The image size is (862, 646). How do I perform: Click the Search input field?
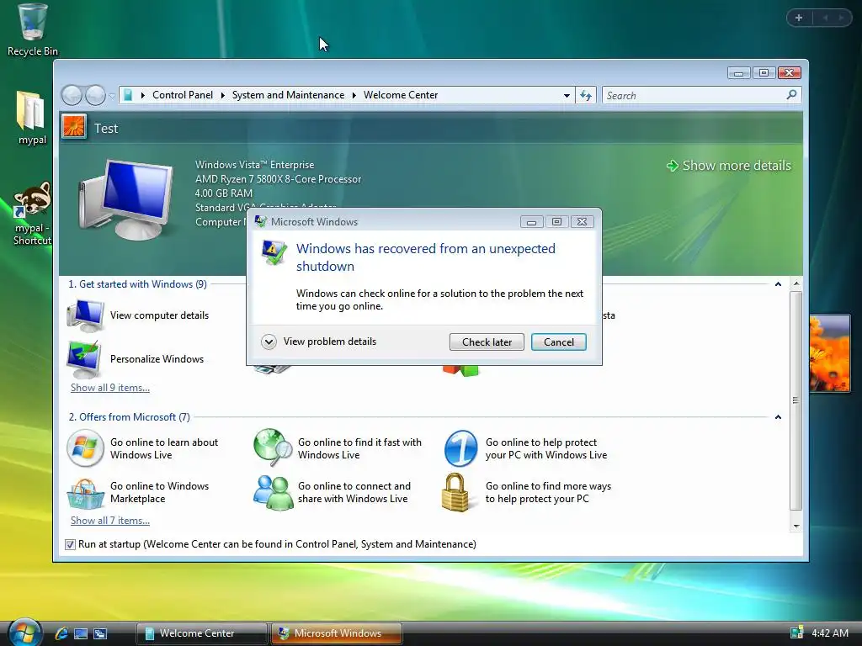[694, 96]
